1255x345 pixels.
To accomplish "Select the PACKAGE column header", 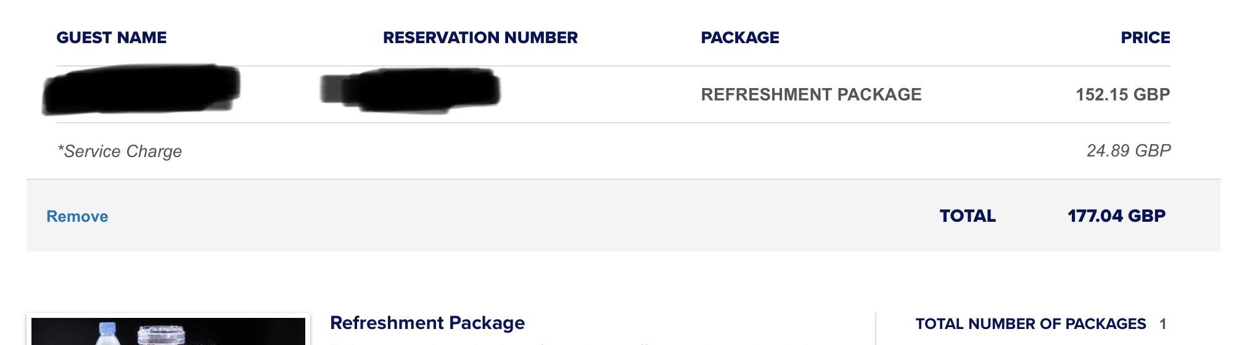I will [740, 38].
